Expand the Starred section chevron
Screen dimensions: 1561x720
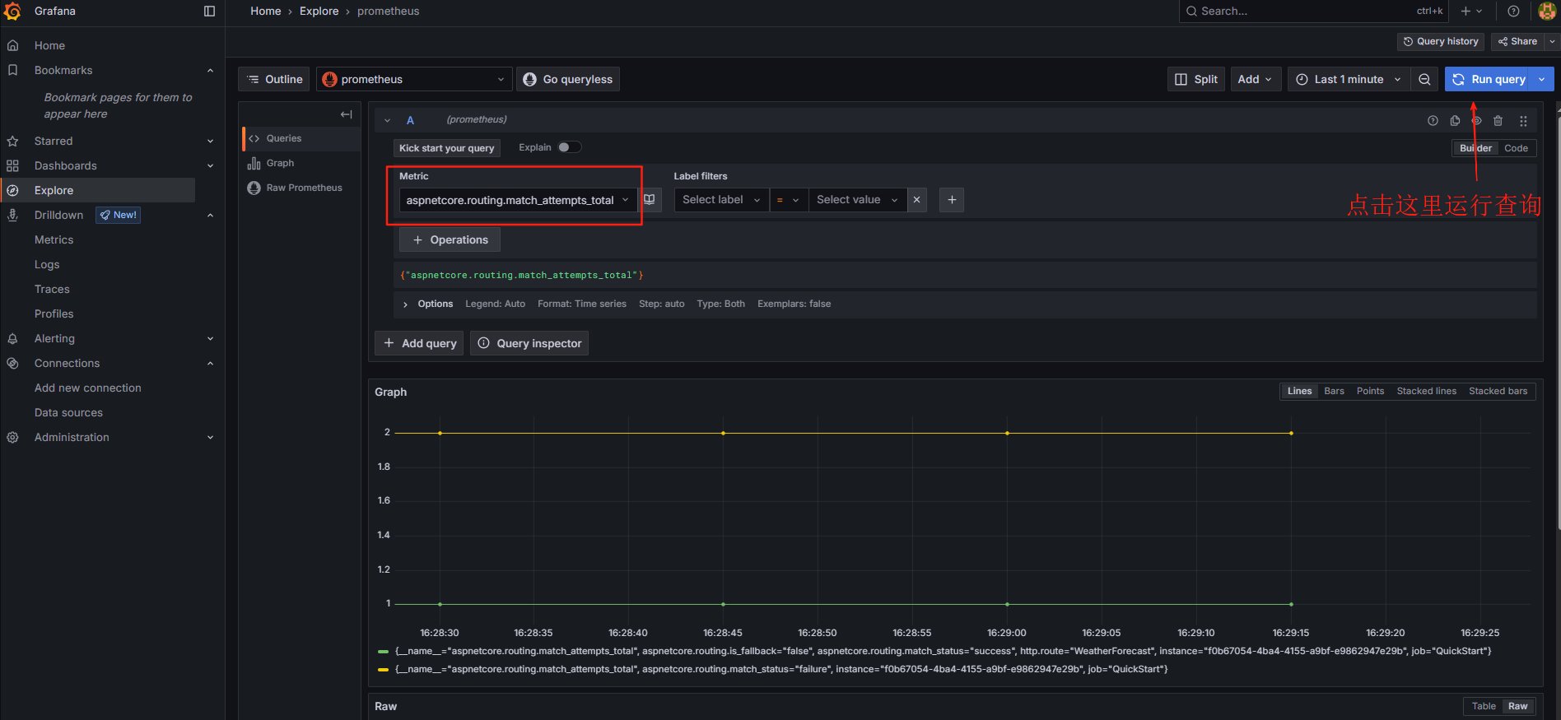click(x=210, y=142)
